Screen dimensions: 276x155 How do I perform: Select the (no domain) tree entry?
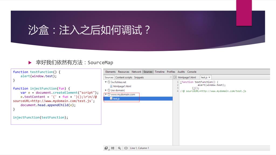pyautogui.click(x=118, y=90)
